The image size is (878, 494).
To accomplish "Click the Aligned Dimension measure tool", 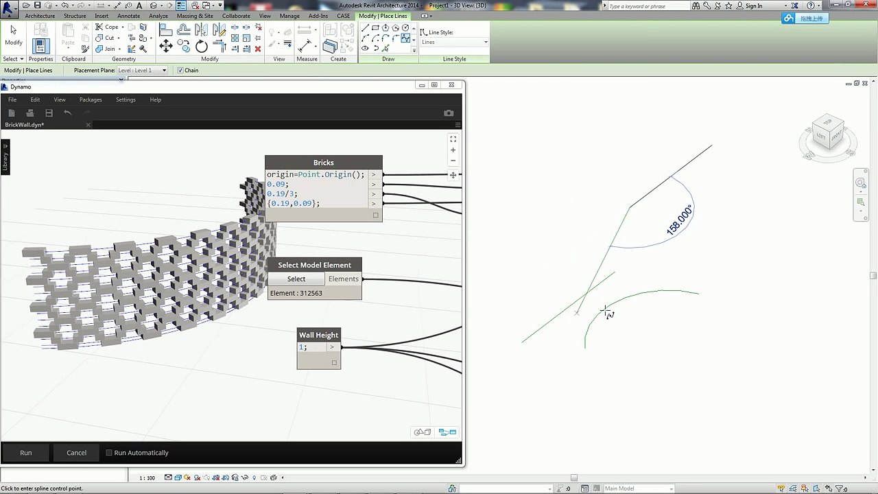I will coord(305,45).
